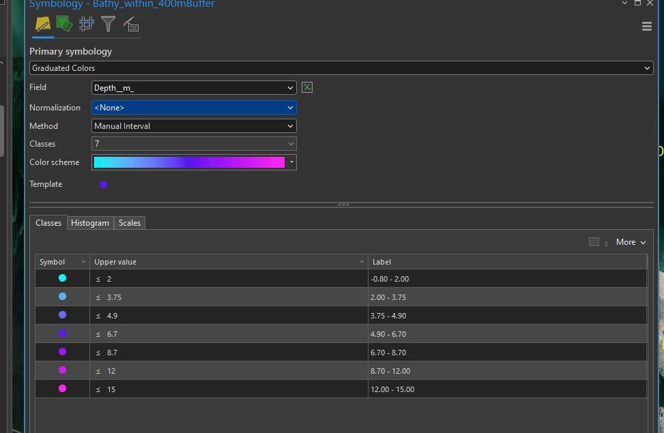Open the Symbology pane hamburger menu

647,26
